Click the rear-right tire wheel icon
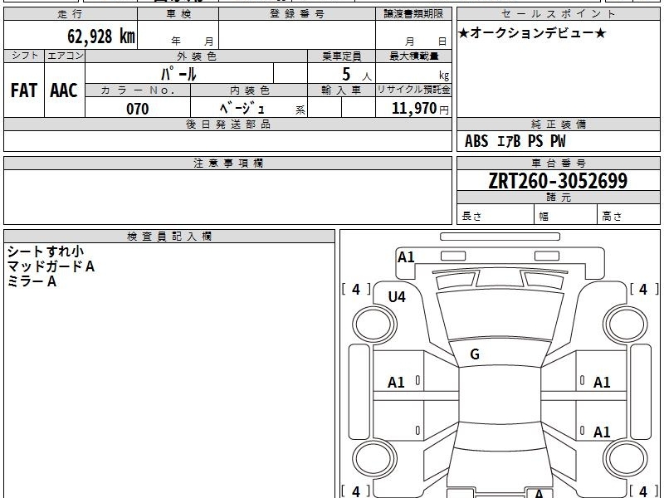Image resolution: width=664 pixels, height=498 pixels. (x=626, y=459)
